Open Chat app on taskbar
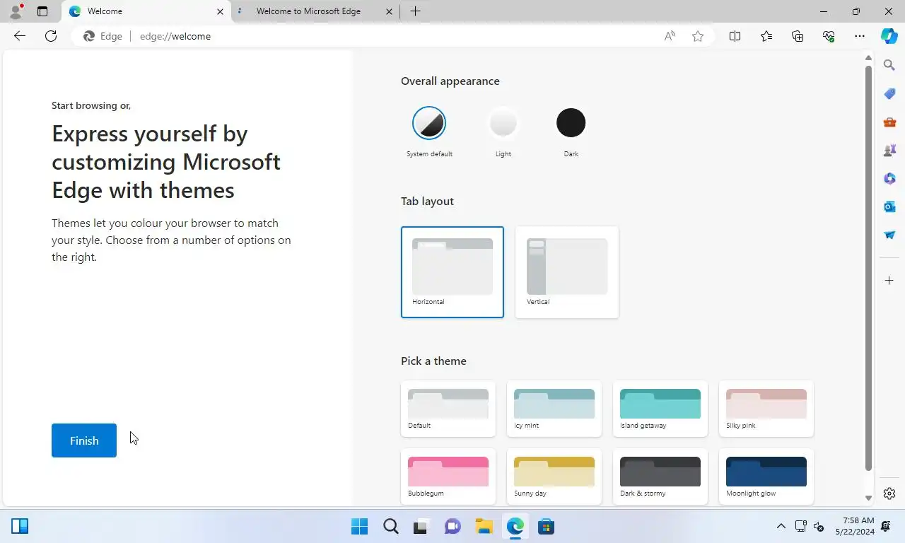Screen dimensions: 905x543 tap(452, 526)
